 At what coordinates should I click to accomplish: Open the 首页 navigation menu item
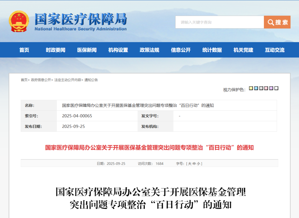click(24, 50)
